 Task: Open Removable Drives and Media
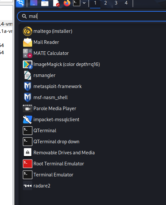tap(64, 153)
